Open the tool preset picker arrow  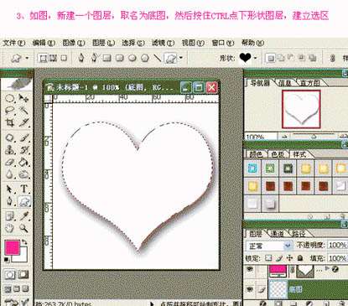click(x=27, y=58)
